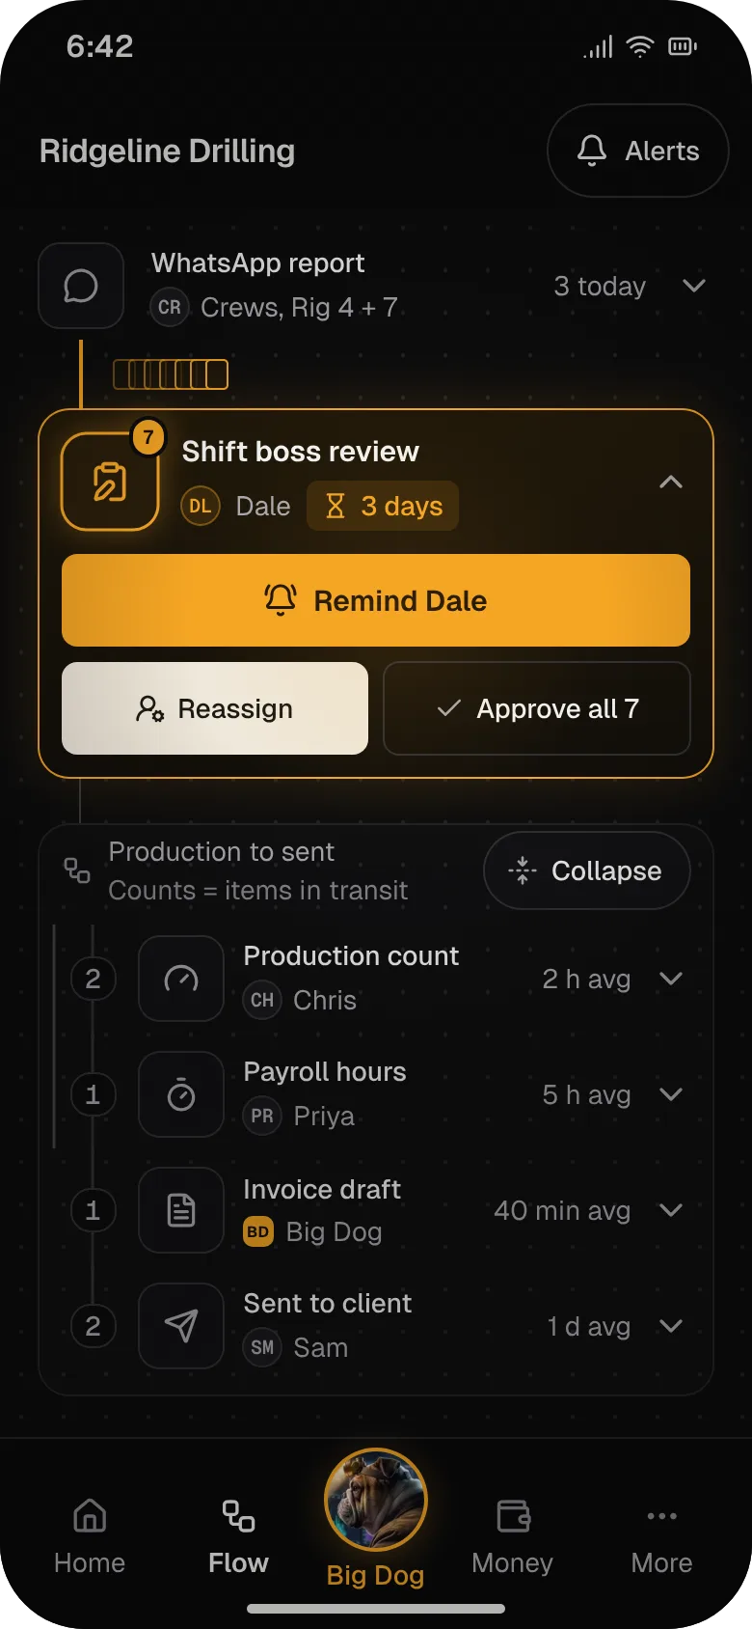Tap Counts = items in transit caption
This screenshot has width=752, height=1629.
258,891
